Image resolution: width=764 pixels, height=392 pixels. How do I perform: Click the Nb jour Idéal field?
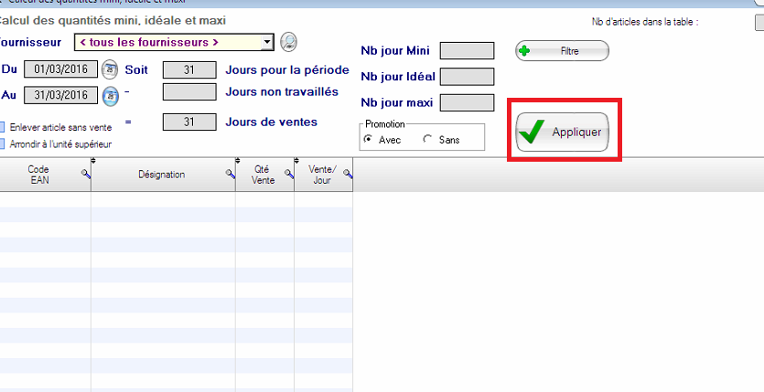[467, 77]
